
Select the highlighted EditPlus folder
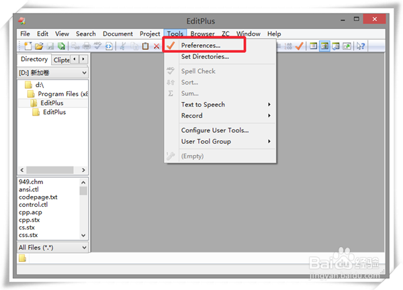click(52, 103)
